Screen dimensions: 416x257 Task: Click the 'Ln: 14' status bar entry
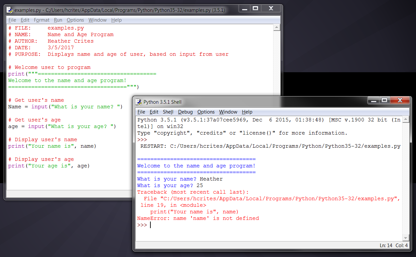pyautogui.click(x=386, y=246)
